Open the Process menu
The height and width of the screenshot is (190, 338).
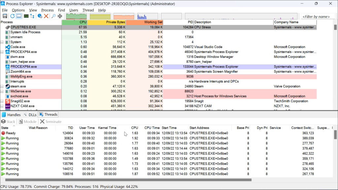pyautogui.click(x=48, y=10)
